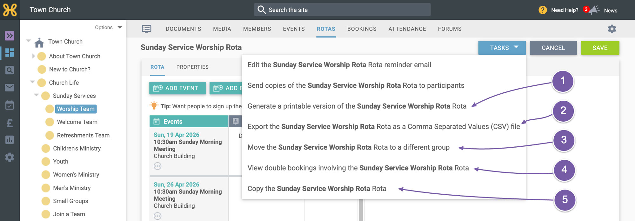Open the sidebar settings gear icon
635x221 pixels.
(x=10, y=157)
